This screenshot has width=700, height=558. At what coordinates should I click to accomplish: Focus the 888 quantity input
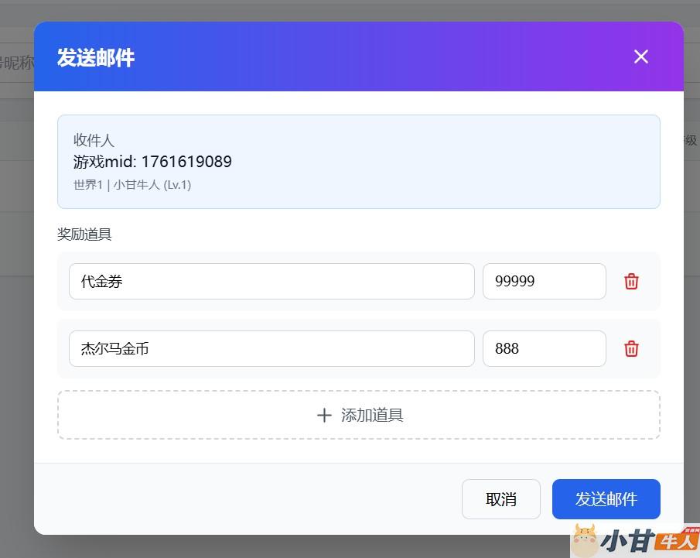[544, 348]
